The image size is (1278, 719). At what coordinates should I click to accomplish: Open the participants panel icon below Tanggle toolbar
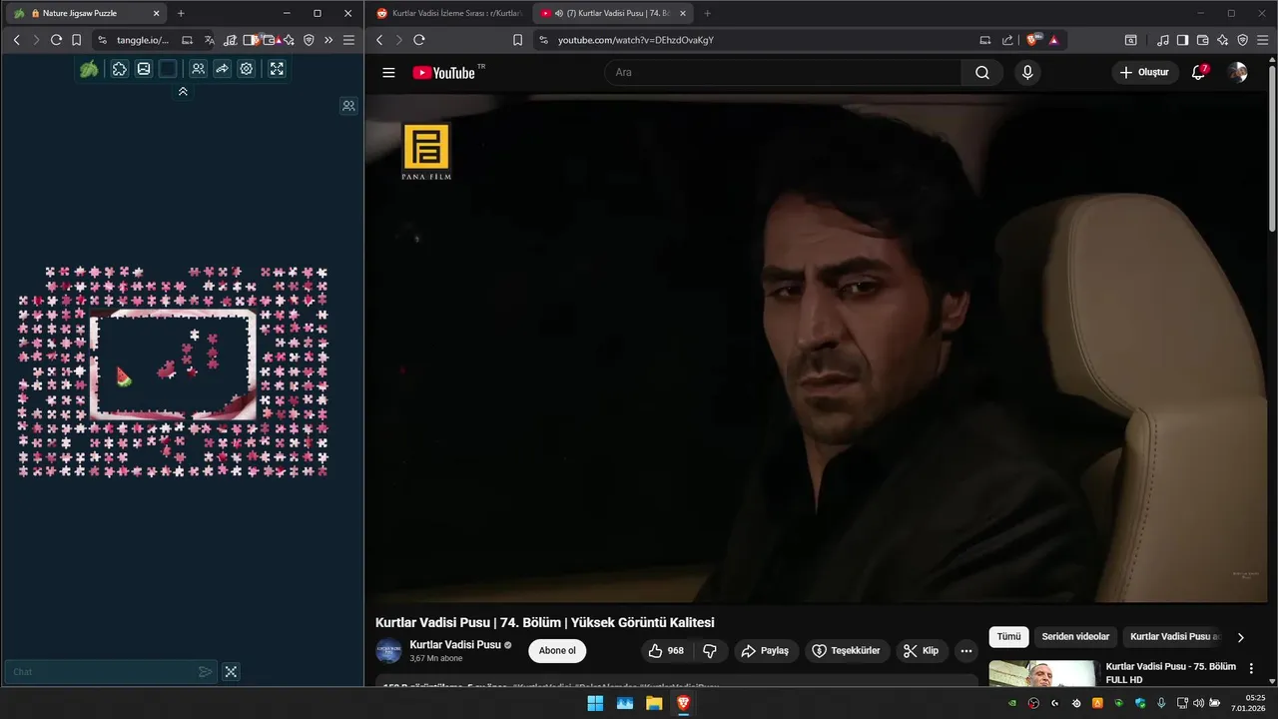coord(348,106)
